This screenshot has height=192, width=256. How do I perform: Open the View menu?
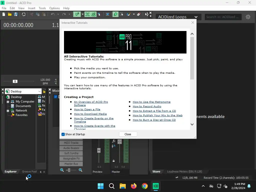point(21,8)
